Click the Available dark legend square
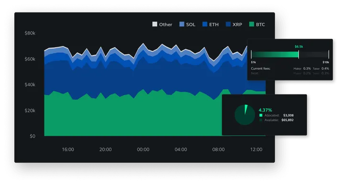Viewport: 340px width, 185px height. (261, 120)
